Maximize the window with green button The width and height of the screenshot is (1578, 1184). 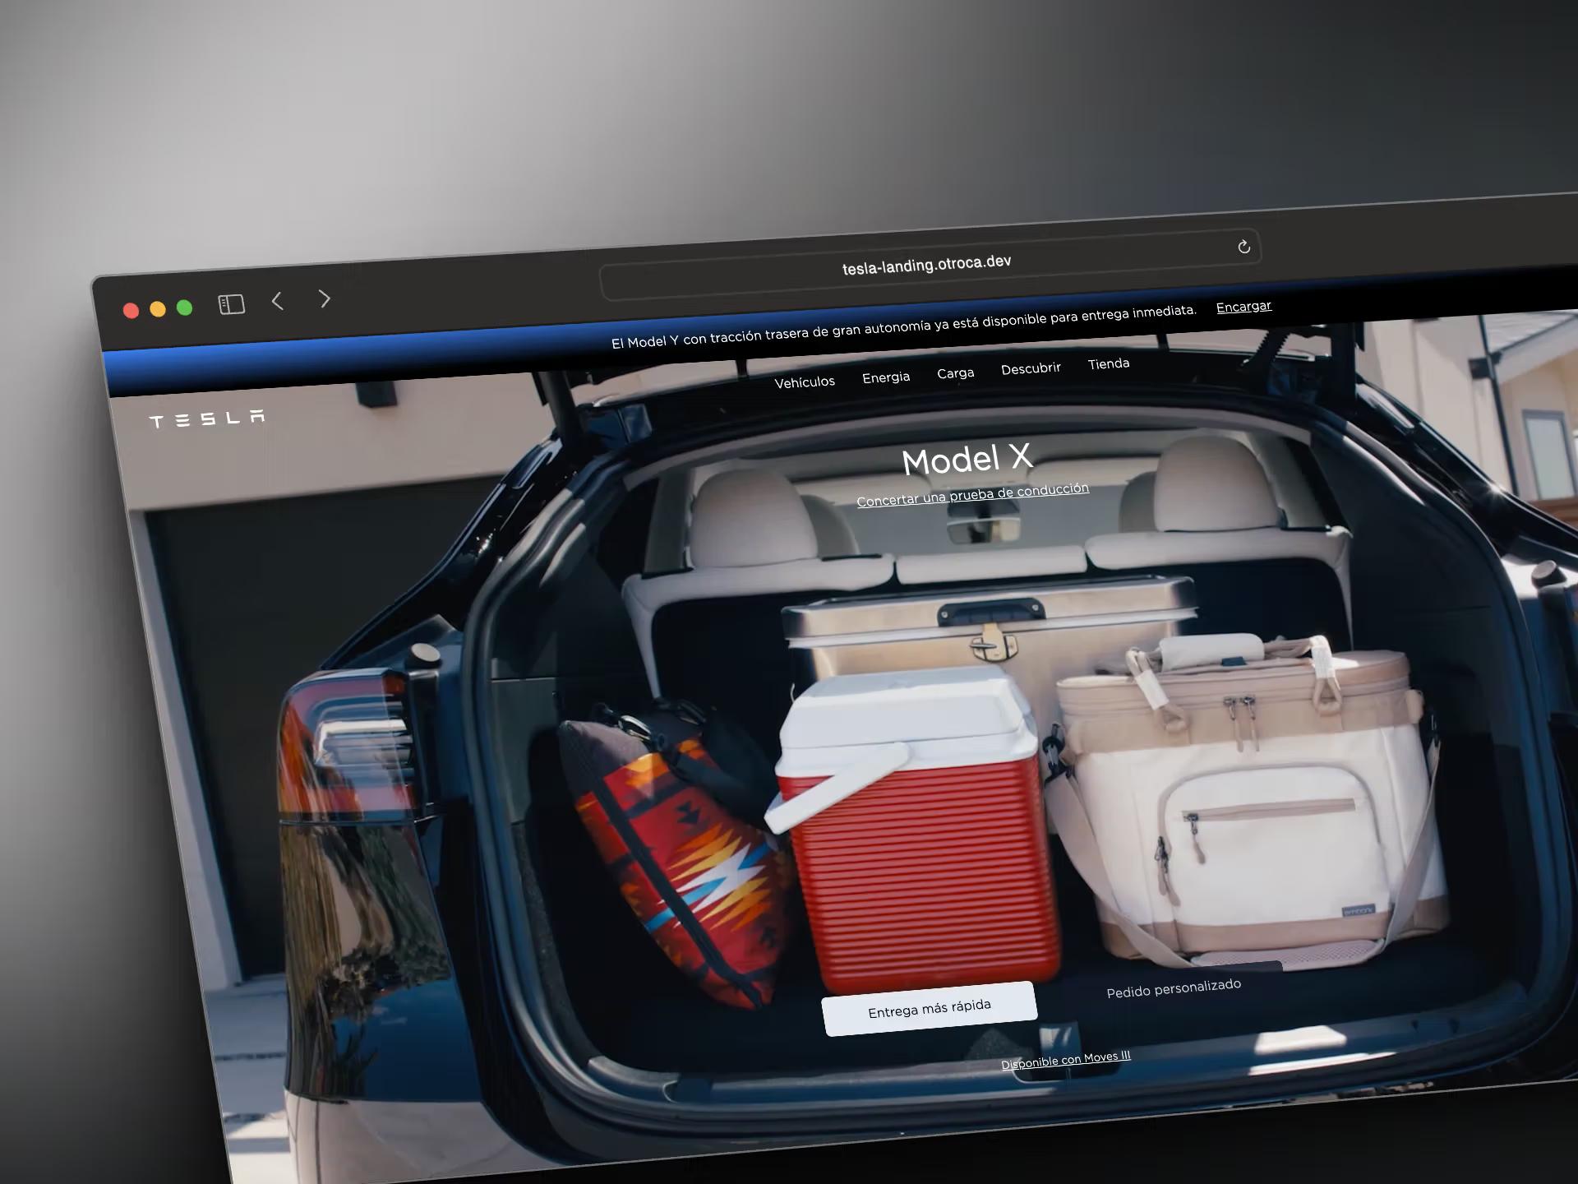(185, 308)
